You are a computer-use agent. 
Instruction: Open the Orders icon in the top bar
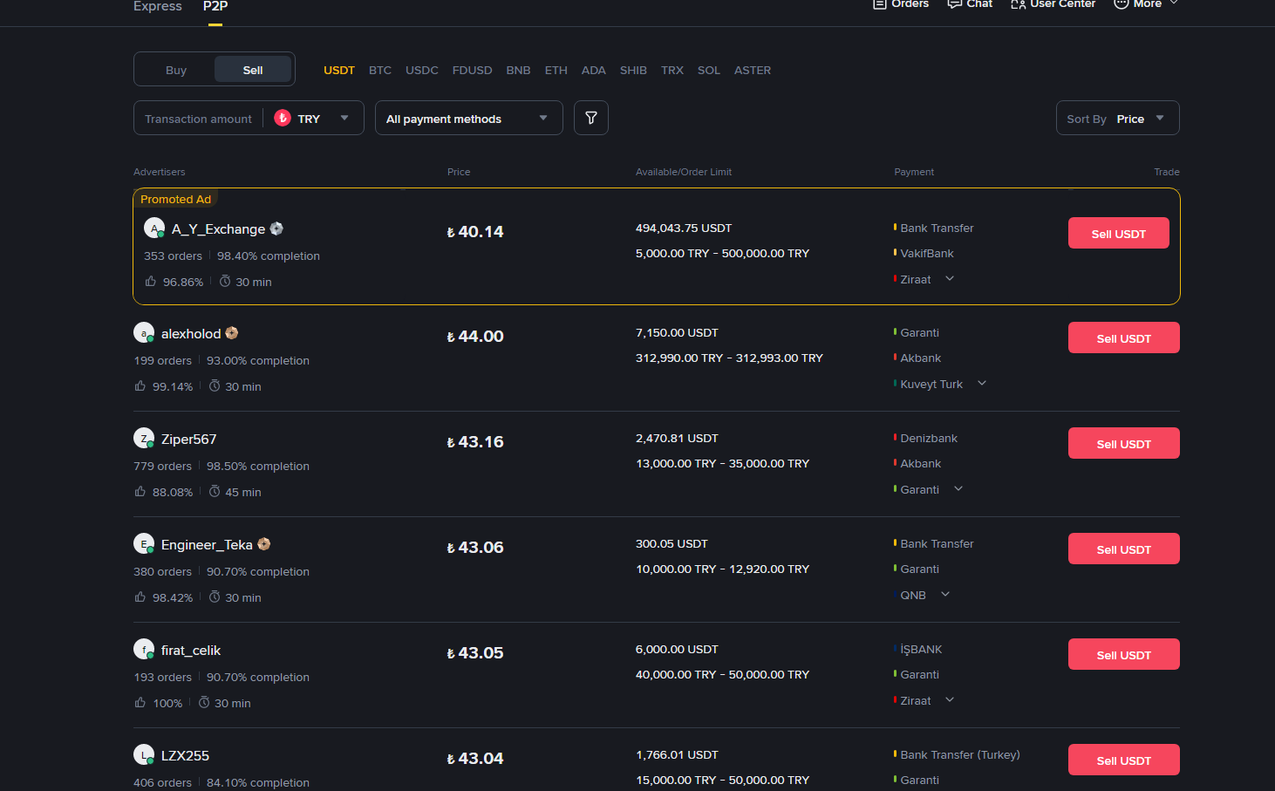878,4
